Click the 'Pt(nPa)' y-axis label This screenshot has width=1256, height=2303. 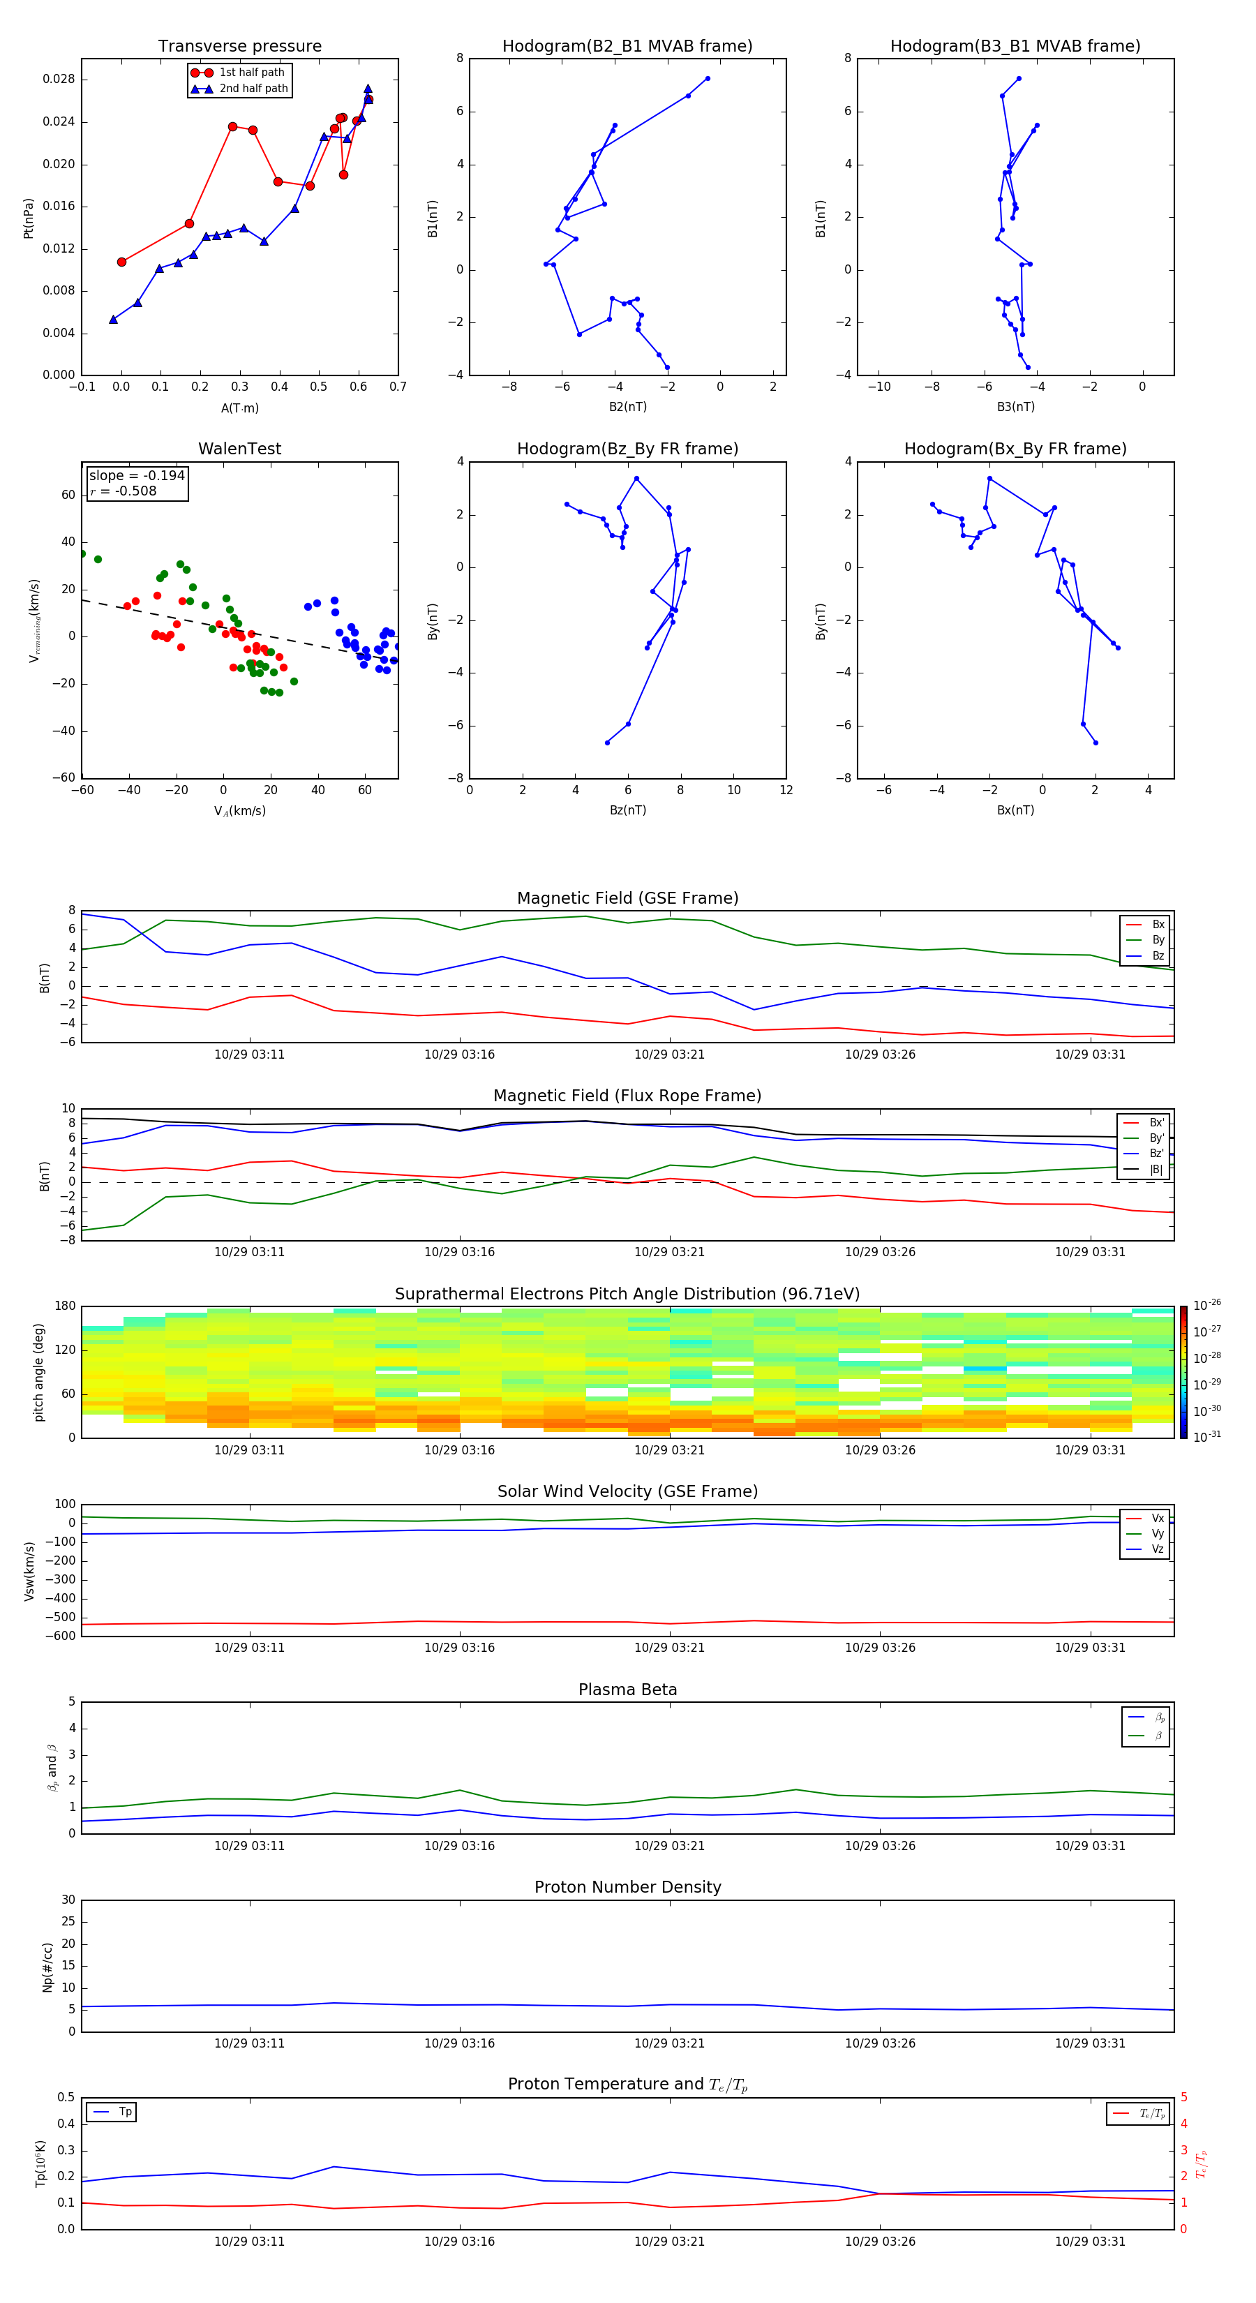[29, 218]
